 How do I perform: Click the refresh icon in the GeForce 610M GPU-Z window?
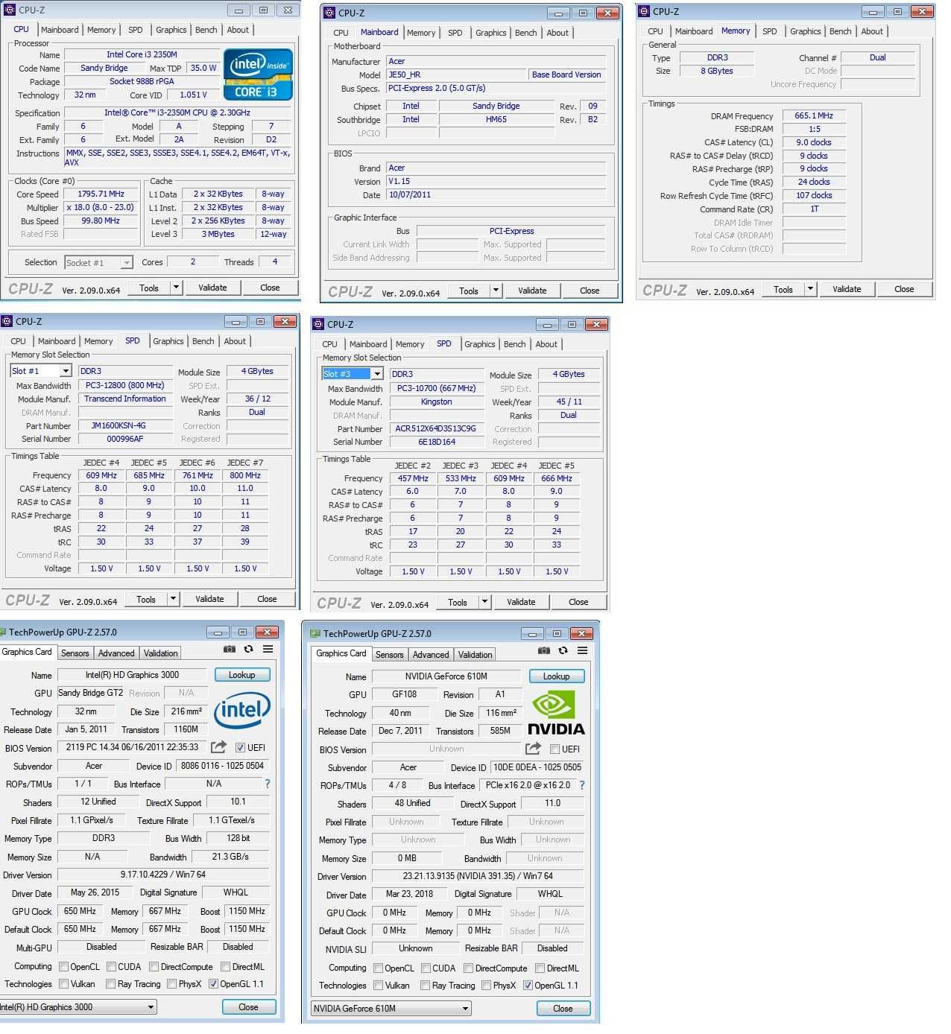(x=563, y=651)
